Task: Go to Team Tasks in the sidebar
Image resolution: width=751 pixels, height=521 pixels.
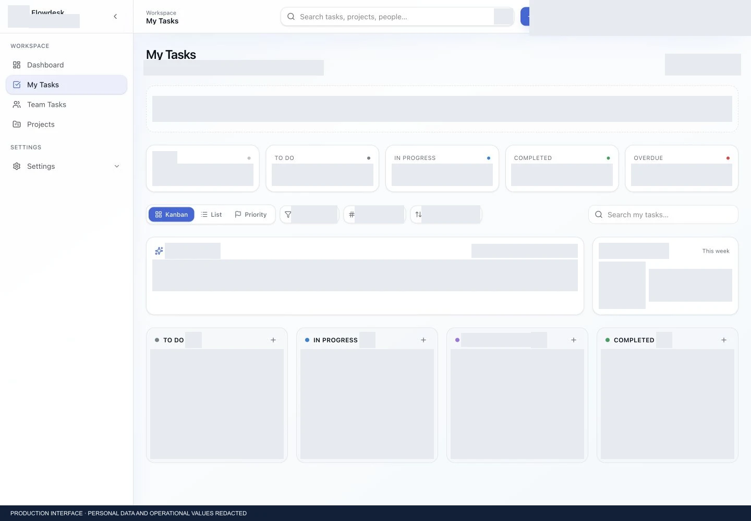Action: pyautogui.click(x=66, y=105)
